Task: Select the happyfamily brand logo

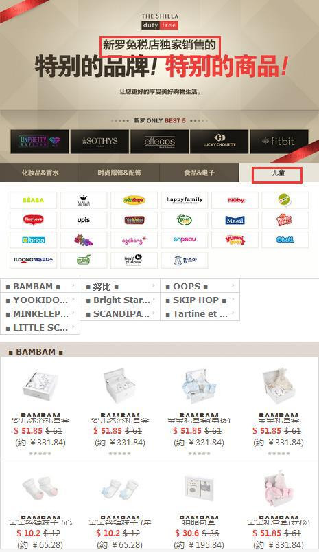Action: pos(185,200)
